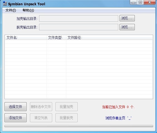Click the 选择文件 button
The height and width of the screenshot is (133, 157).
coord(16,107)
